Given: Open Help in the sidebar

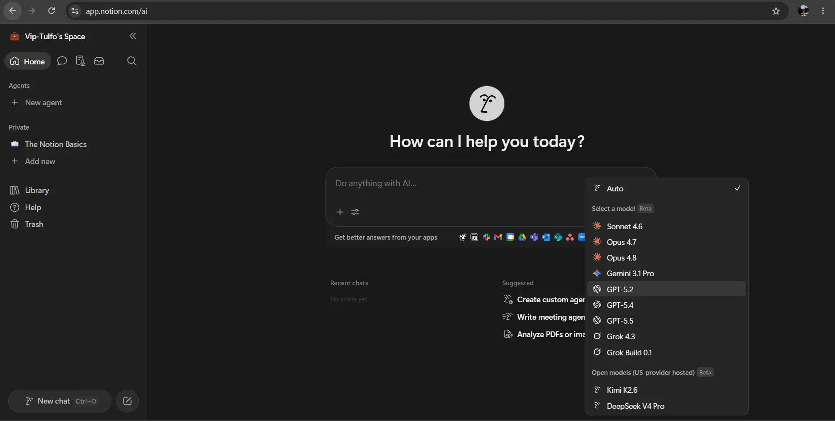Looking at the screenshot, I should (33, 207).
